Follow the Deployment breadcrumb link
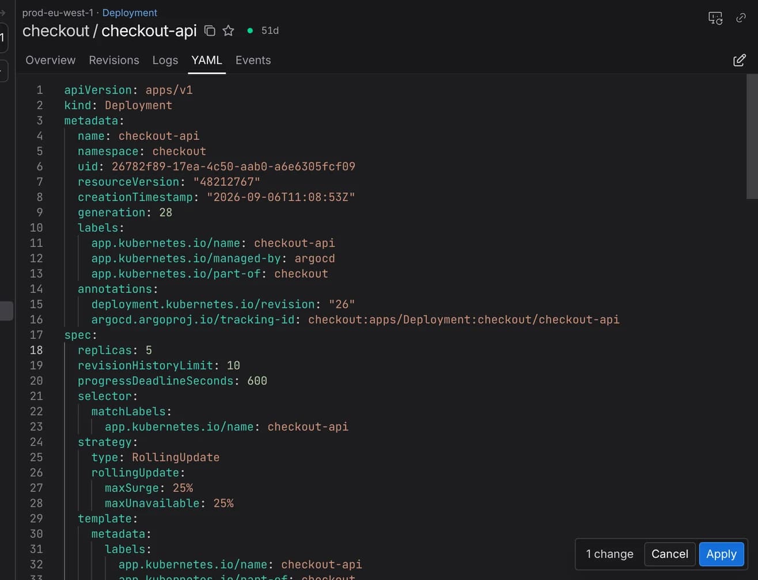 point(130,13)
